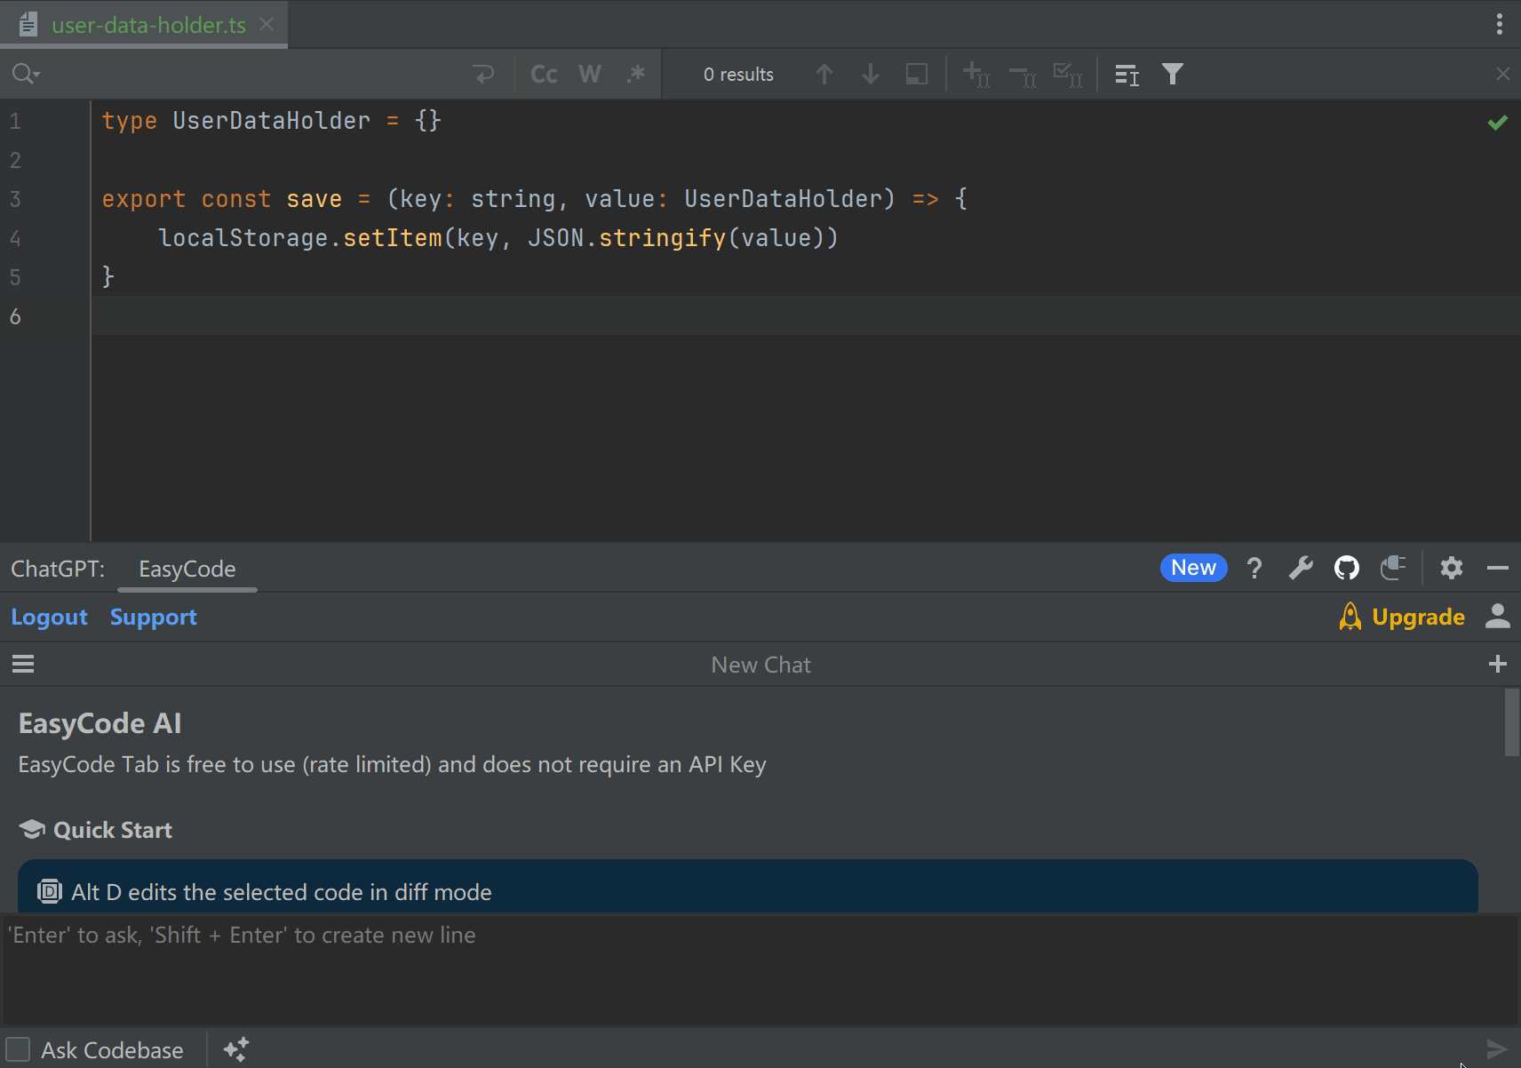Image resolution: width=1521 pixels, height=1068 pixels.
Task: Open the chat list hamburger menu
Action: coord(23,664)
